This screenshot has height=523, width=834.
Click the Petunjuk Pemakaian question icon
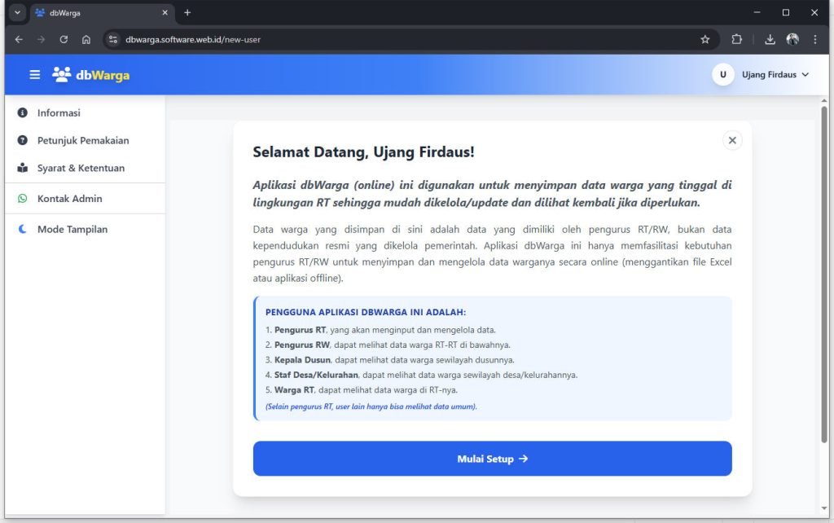pyautogui.click(x=23, y=141)
